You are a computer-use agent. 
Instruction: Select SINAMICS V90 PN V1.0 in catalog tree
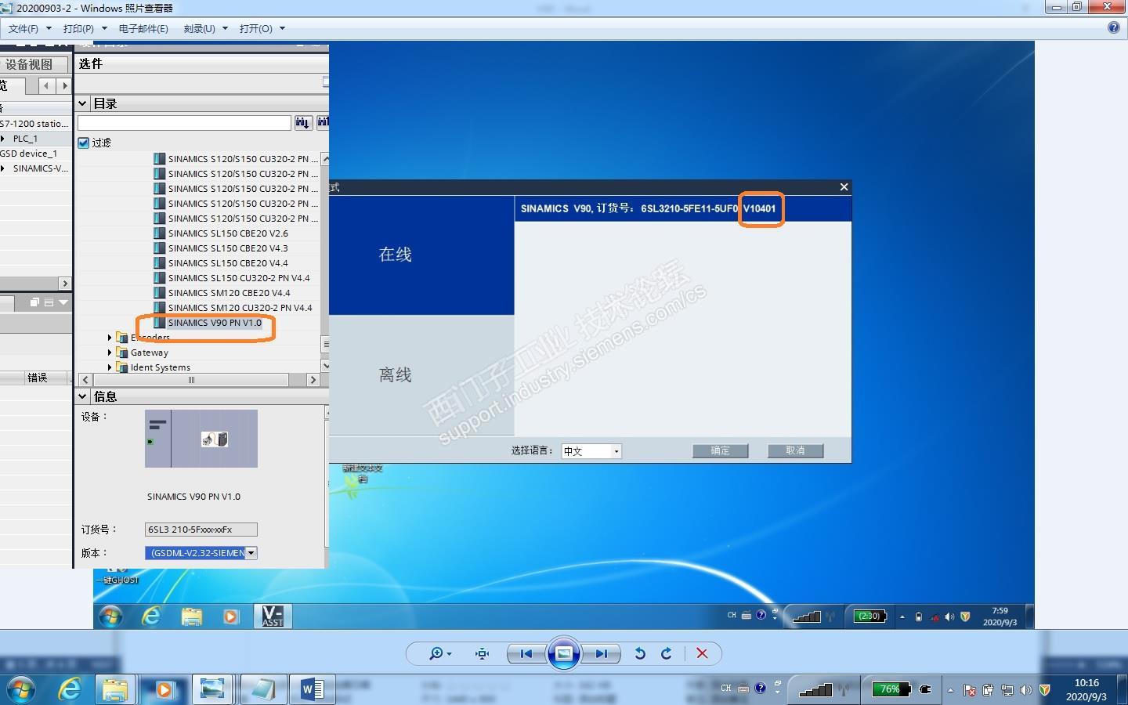pos(215,323)
